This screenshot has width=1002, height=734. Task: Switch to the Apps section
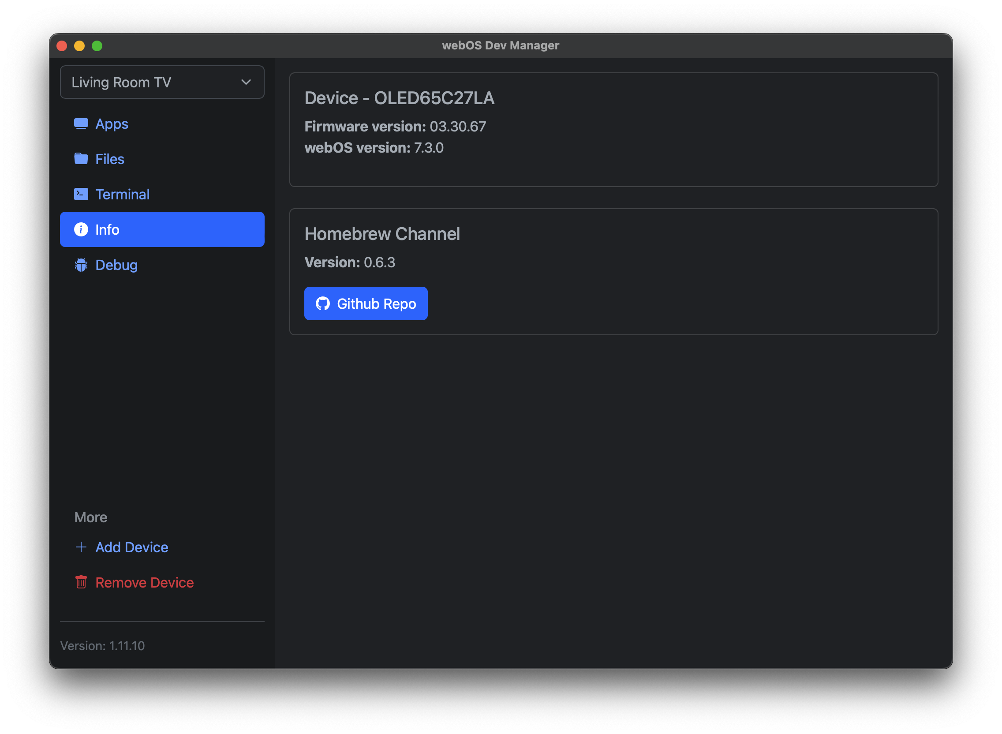coord(111,124)
